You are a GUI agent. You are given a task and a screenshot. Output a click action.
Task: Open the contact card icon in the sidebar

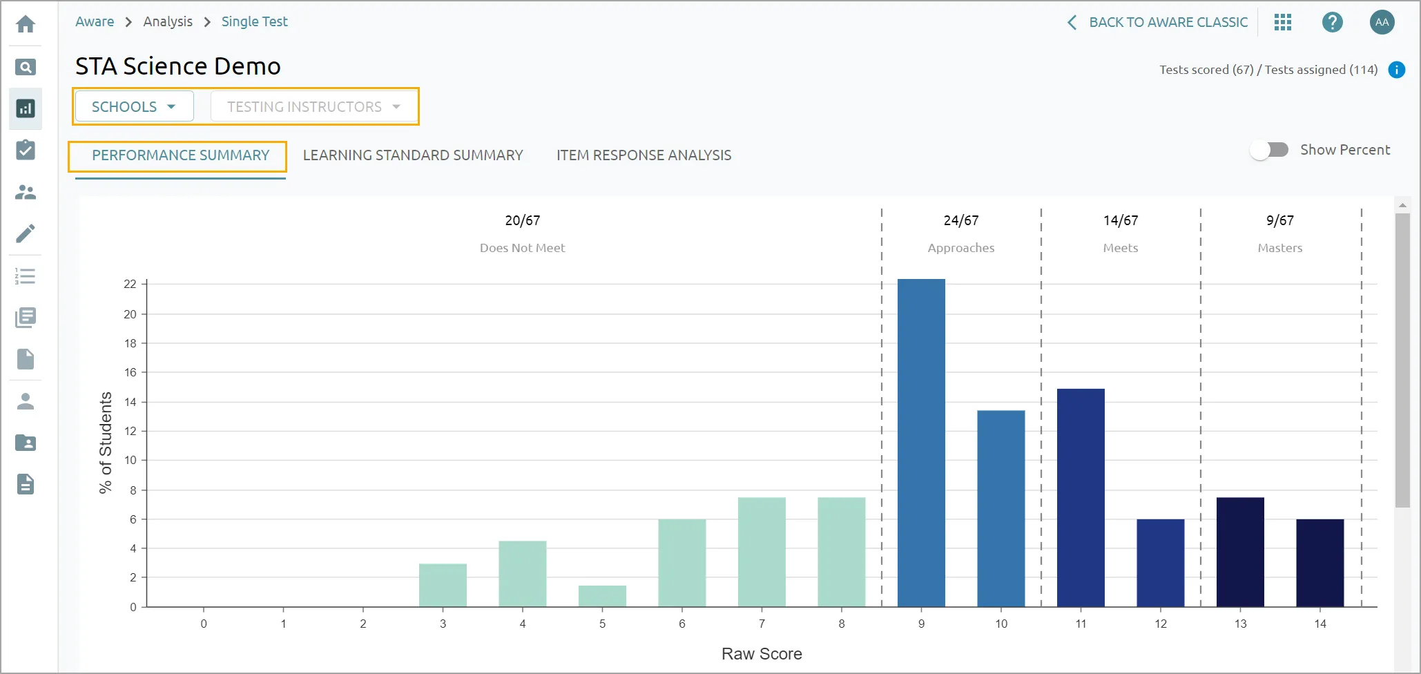[26, 443]
